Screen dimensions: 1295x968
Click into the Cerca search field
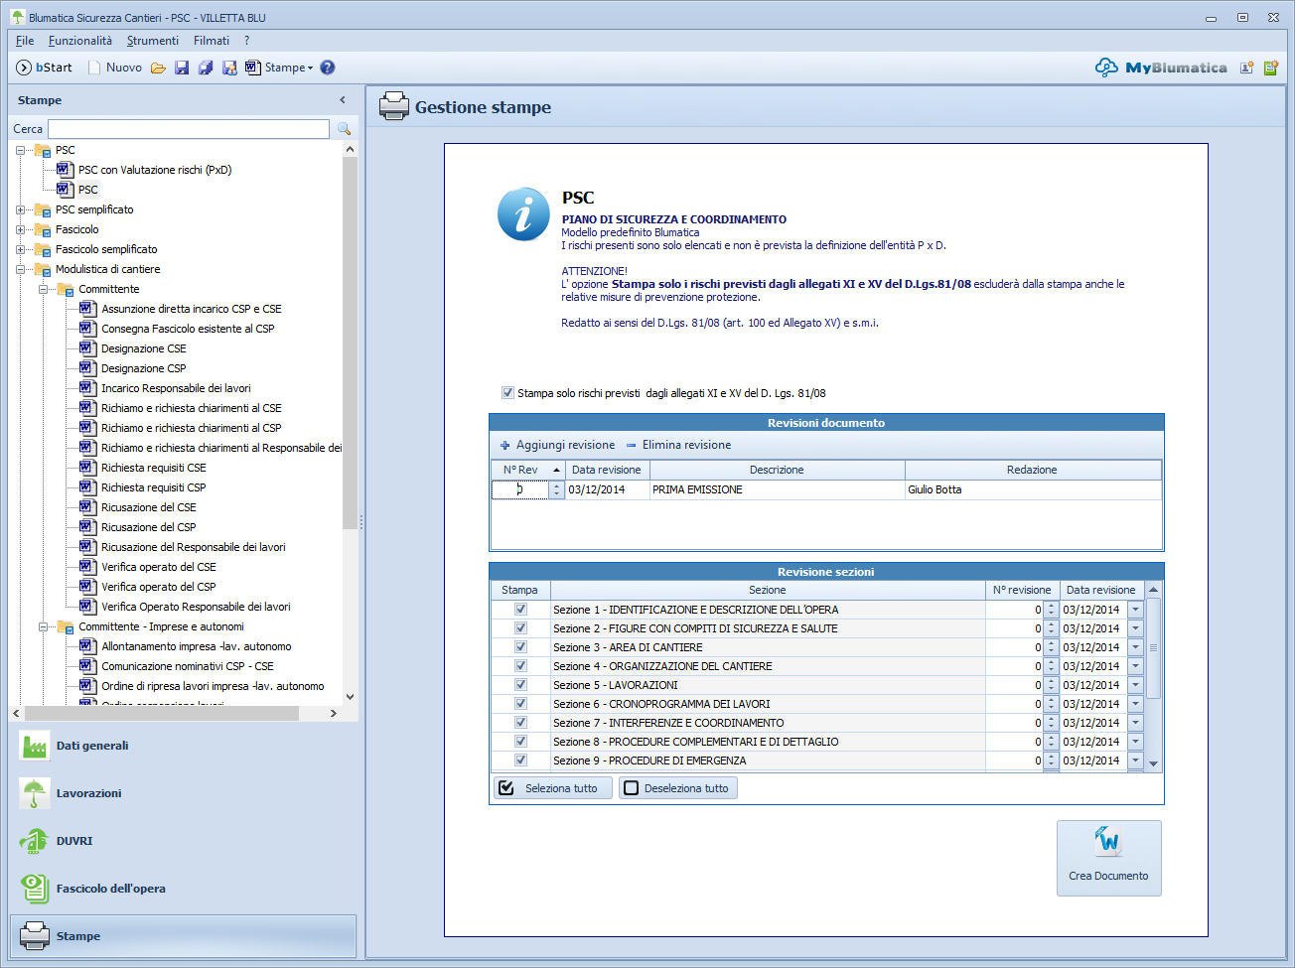tap(189, 129)
